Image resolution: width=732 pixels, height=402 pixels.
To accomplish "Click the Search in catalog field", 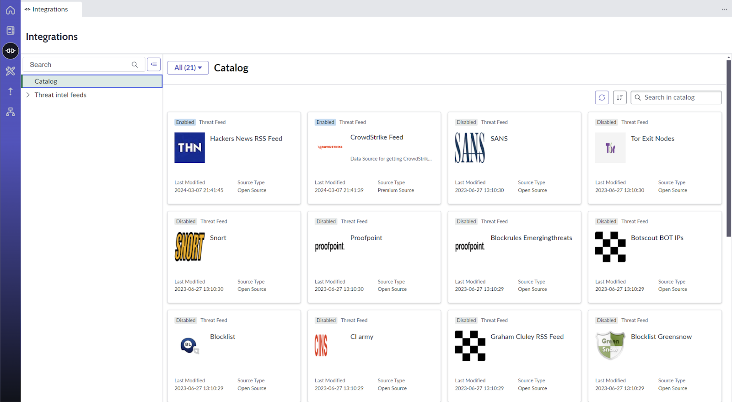I will click(x=676, y=97).
